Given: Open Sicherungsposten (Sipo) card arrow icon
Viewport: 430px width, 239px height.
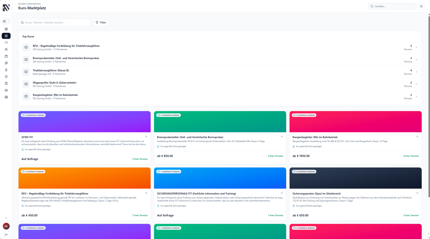Looking at the screenshot, I should click(x=417, y=193).
